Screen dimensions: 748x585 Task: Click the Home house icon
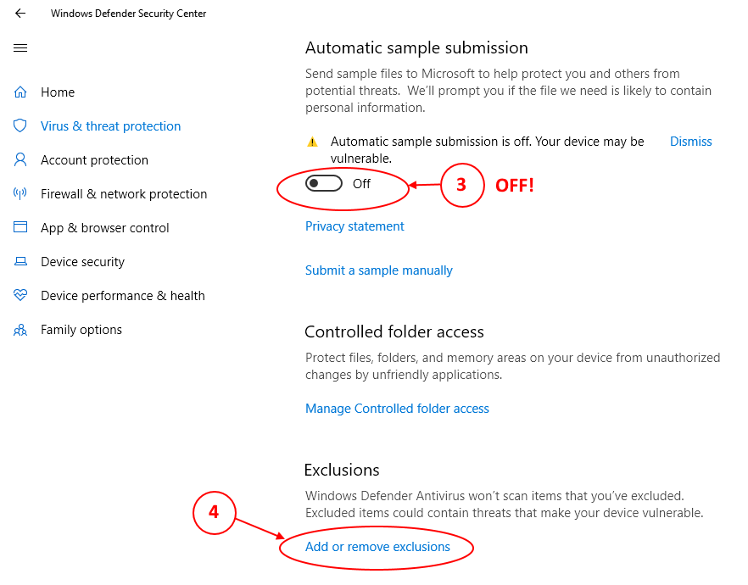20,92
